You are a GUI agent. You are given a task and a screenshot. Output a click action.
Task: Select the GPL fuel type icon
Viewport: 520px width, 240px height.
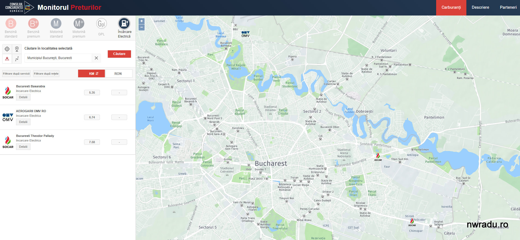click(x=101, y=24)
